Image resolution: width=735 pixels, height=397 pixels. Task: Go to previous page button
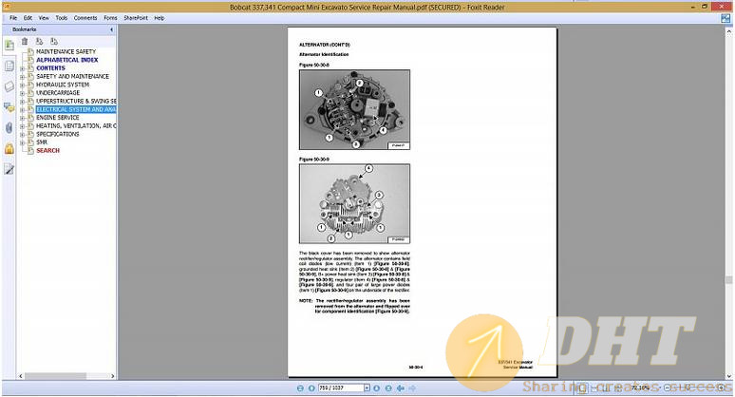(311, 388)
